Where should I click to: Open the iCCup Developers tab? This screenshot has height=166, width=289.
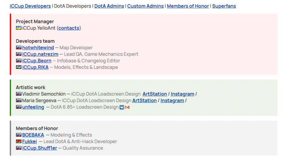coord(30,6)
